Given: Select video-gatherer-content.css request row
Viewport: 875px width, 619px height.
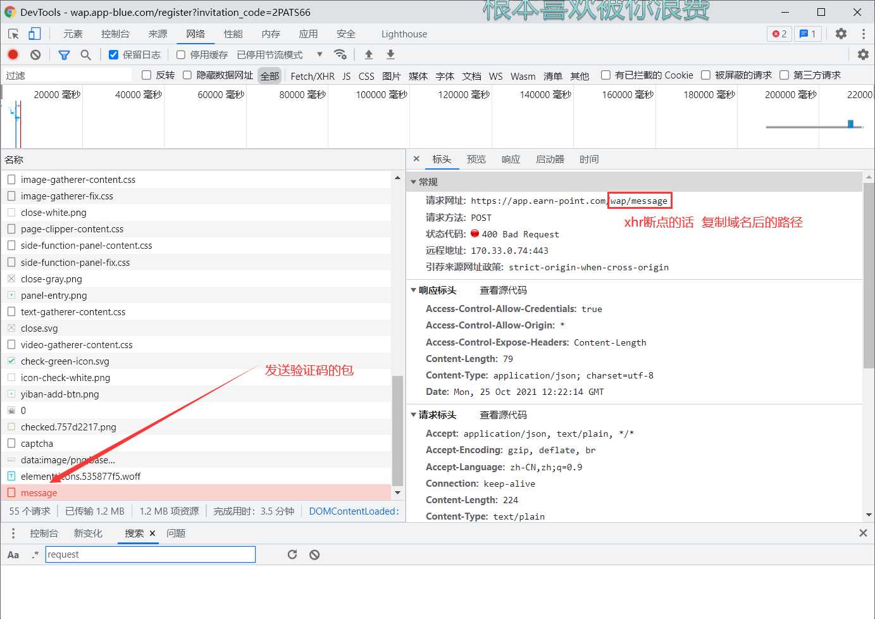Looking at the screenshot, I should pos(196,345).
